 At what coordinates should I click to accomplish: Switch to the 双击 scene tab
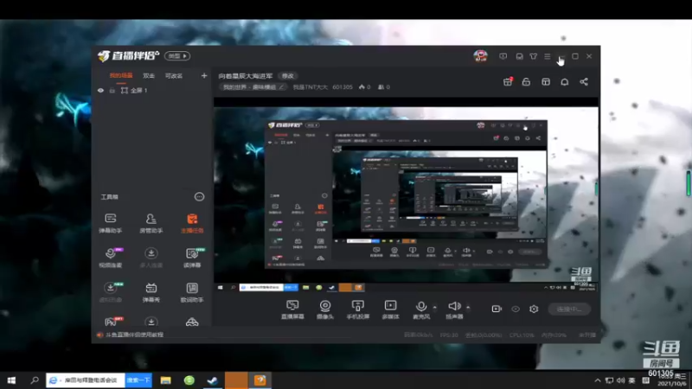149,76
